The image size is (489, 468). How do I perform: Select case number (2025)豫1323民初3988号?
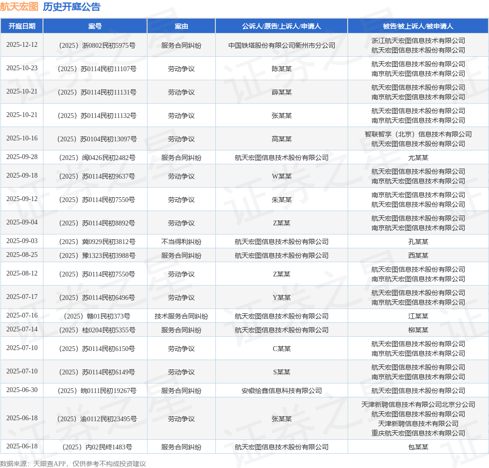coord(97,255)
